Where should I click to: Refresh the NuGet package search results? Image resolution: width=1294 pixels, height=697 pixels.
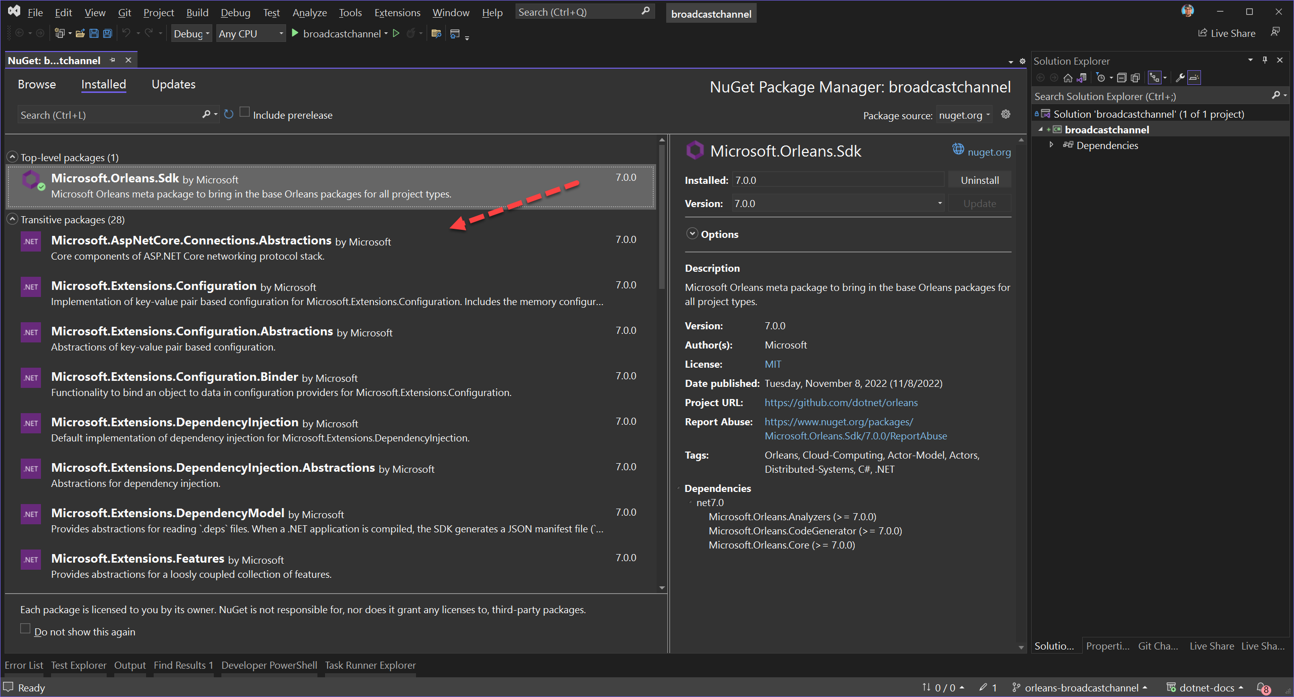(228, 115)
